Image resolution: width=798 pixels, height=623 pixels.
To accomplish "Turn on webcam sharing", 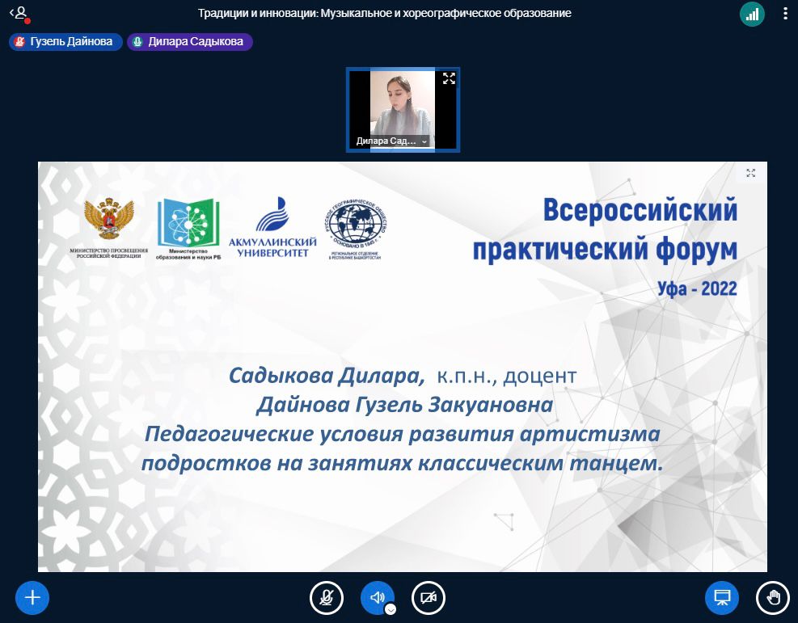I will tap(428, 598).
